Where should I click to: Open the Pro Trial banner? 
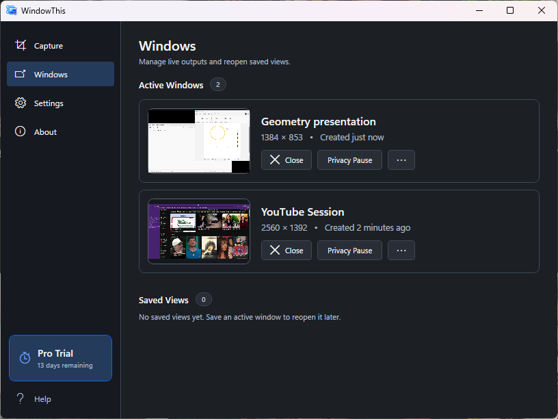(60, 358)
